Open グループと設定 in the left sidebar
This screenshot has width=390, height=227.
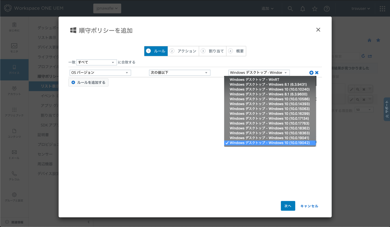pos(14,197)
